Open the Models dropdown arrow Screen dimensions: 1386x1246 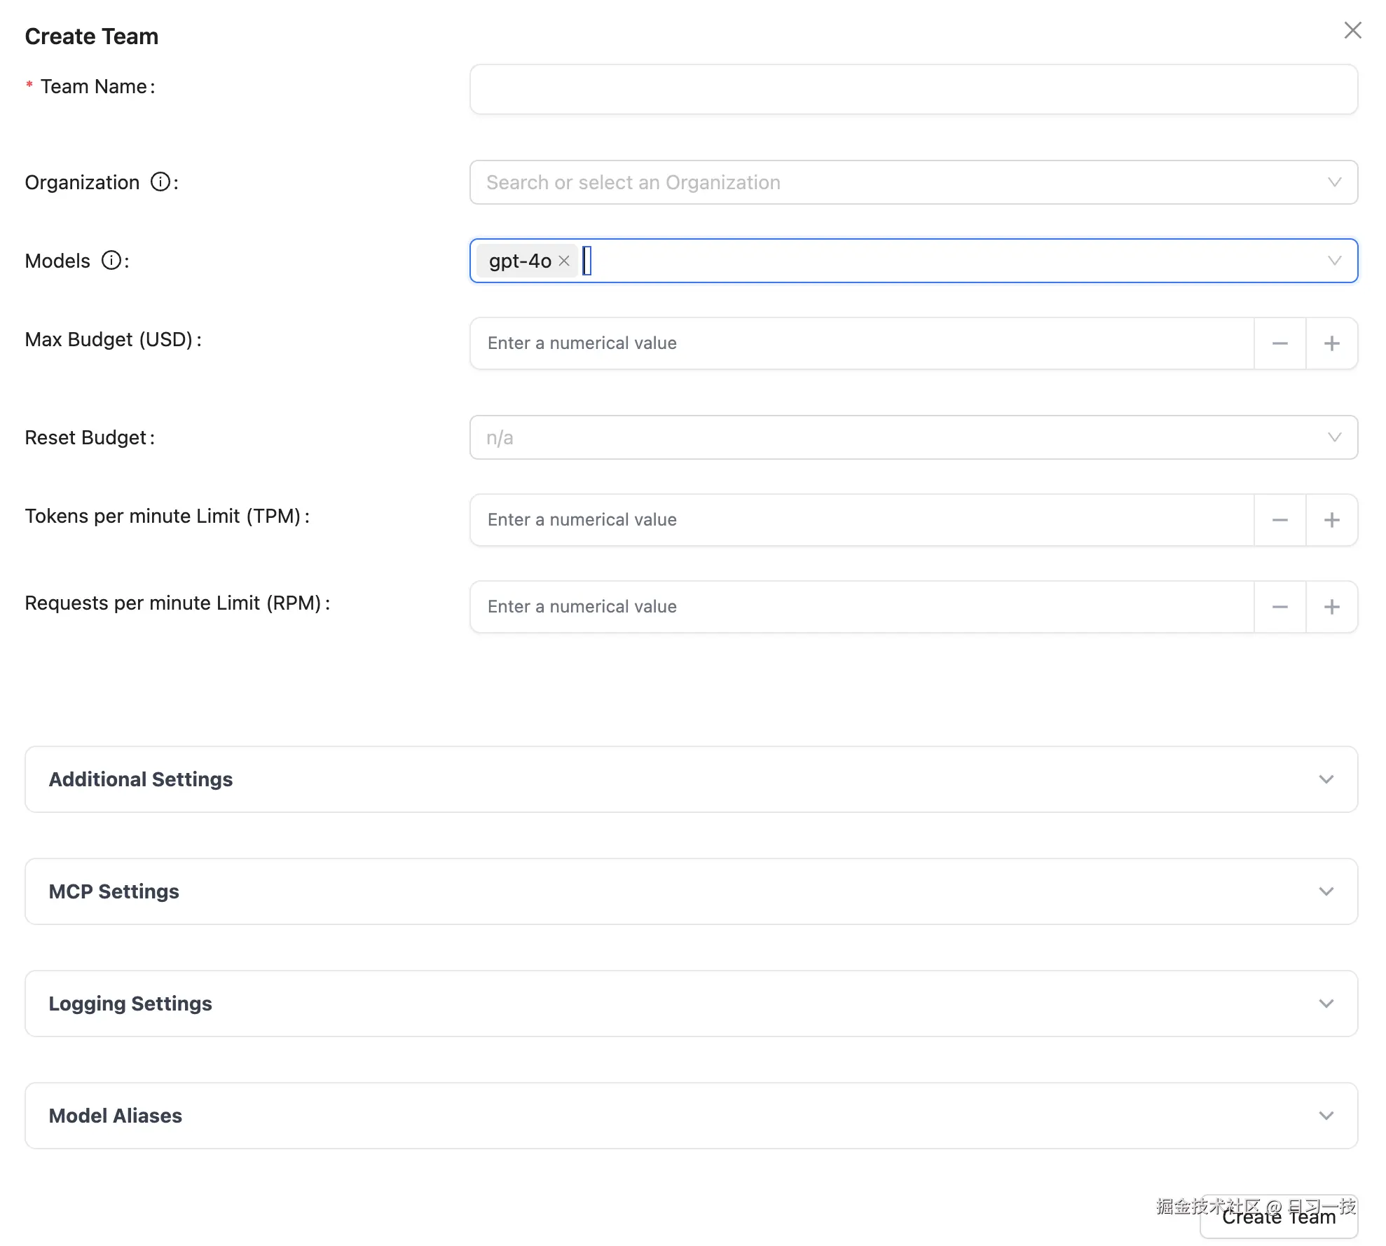(1334, 261)
